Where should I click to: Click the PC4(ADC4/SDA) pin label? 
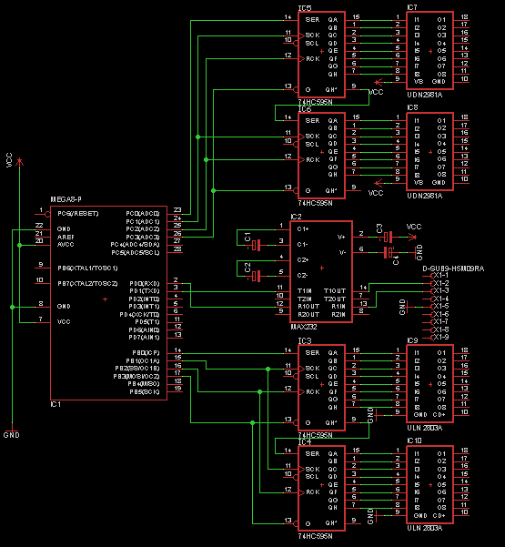(x=135, y=245)
